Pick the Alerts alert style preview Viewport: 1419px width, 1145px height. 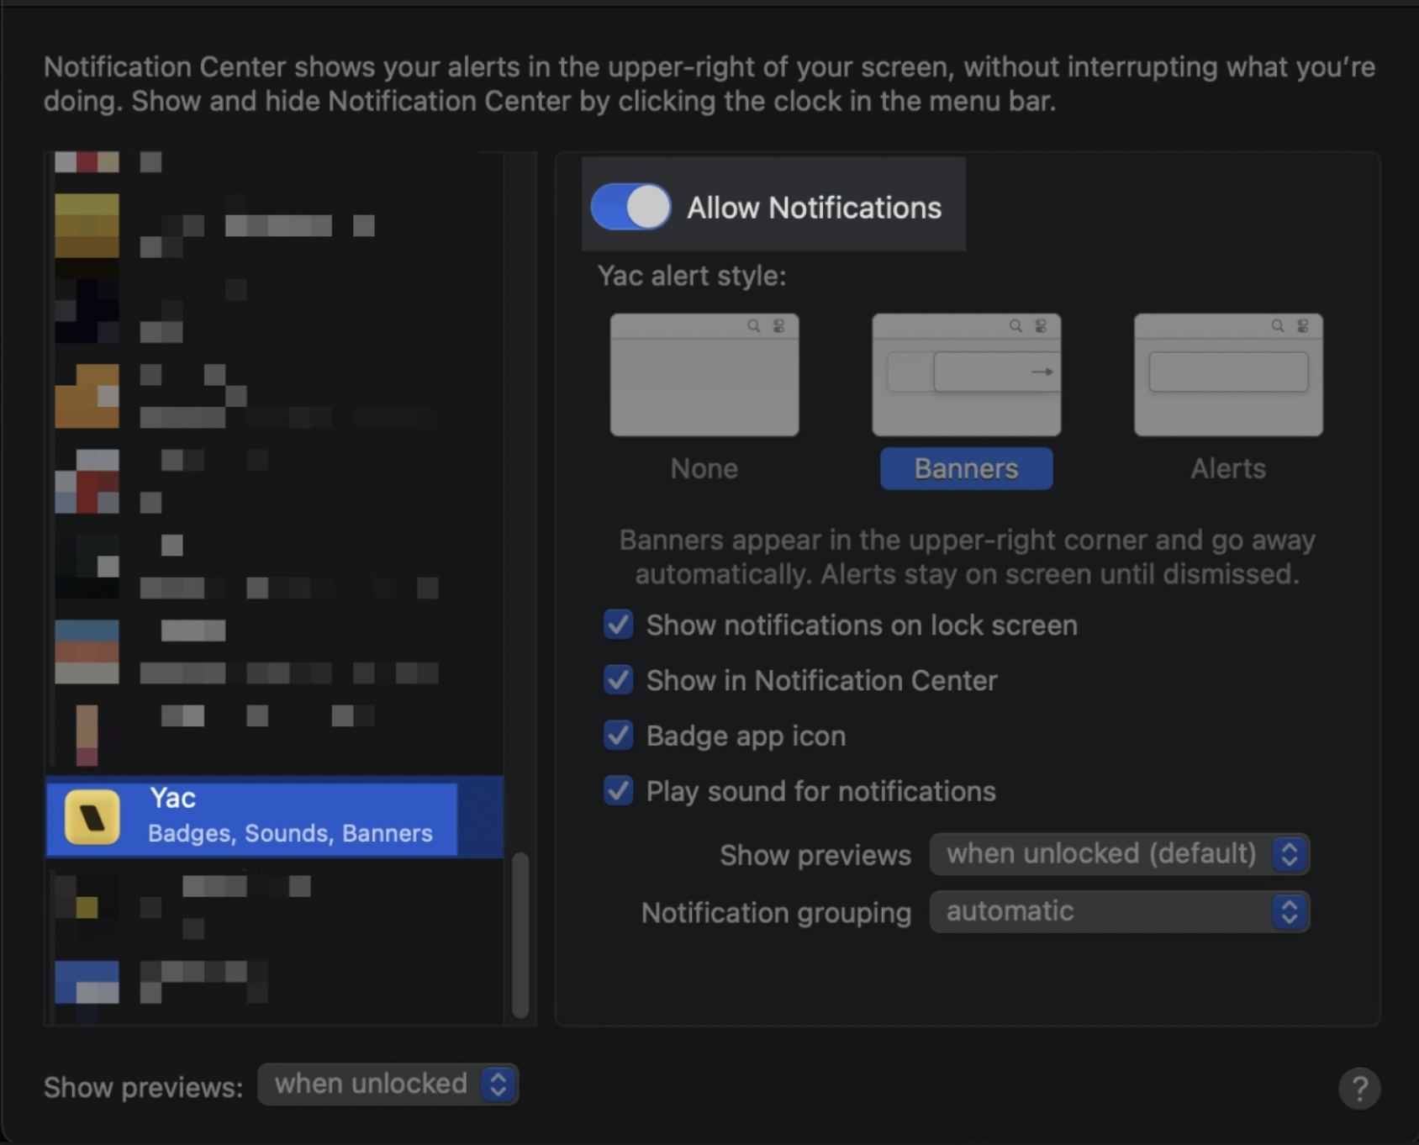1228,375
